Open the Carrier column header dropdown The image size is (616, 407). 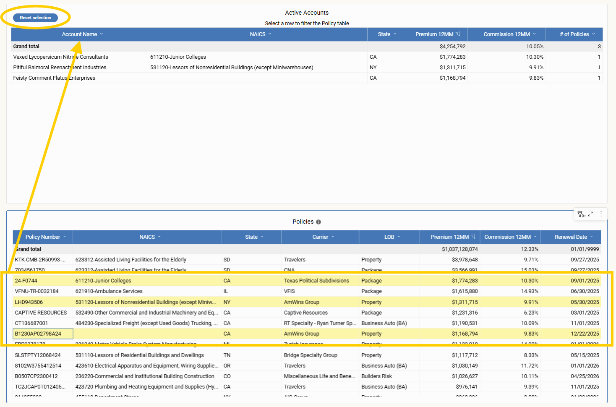(x=333, y=237)
